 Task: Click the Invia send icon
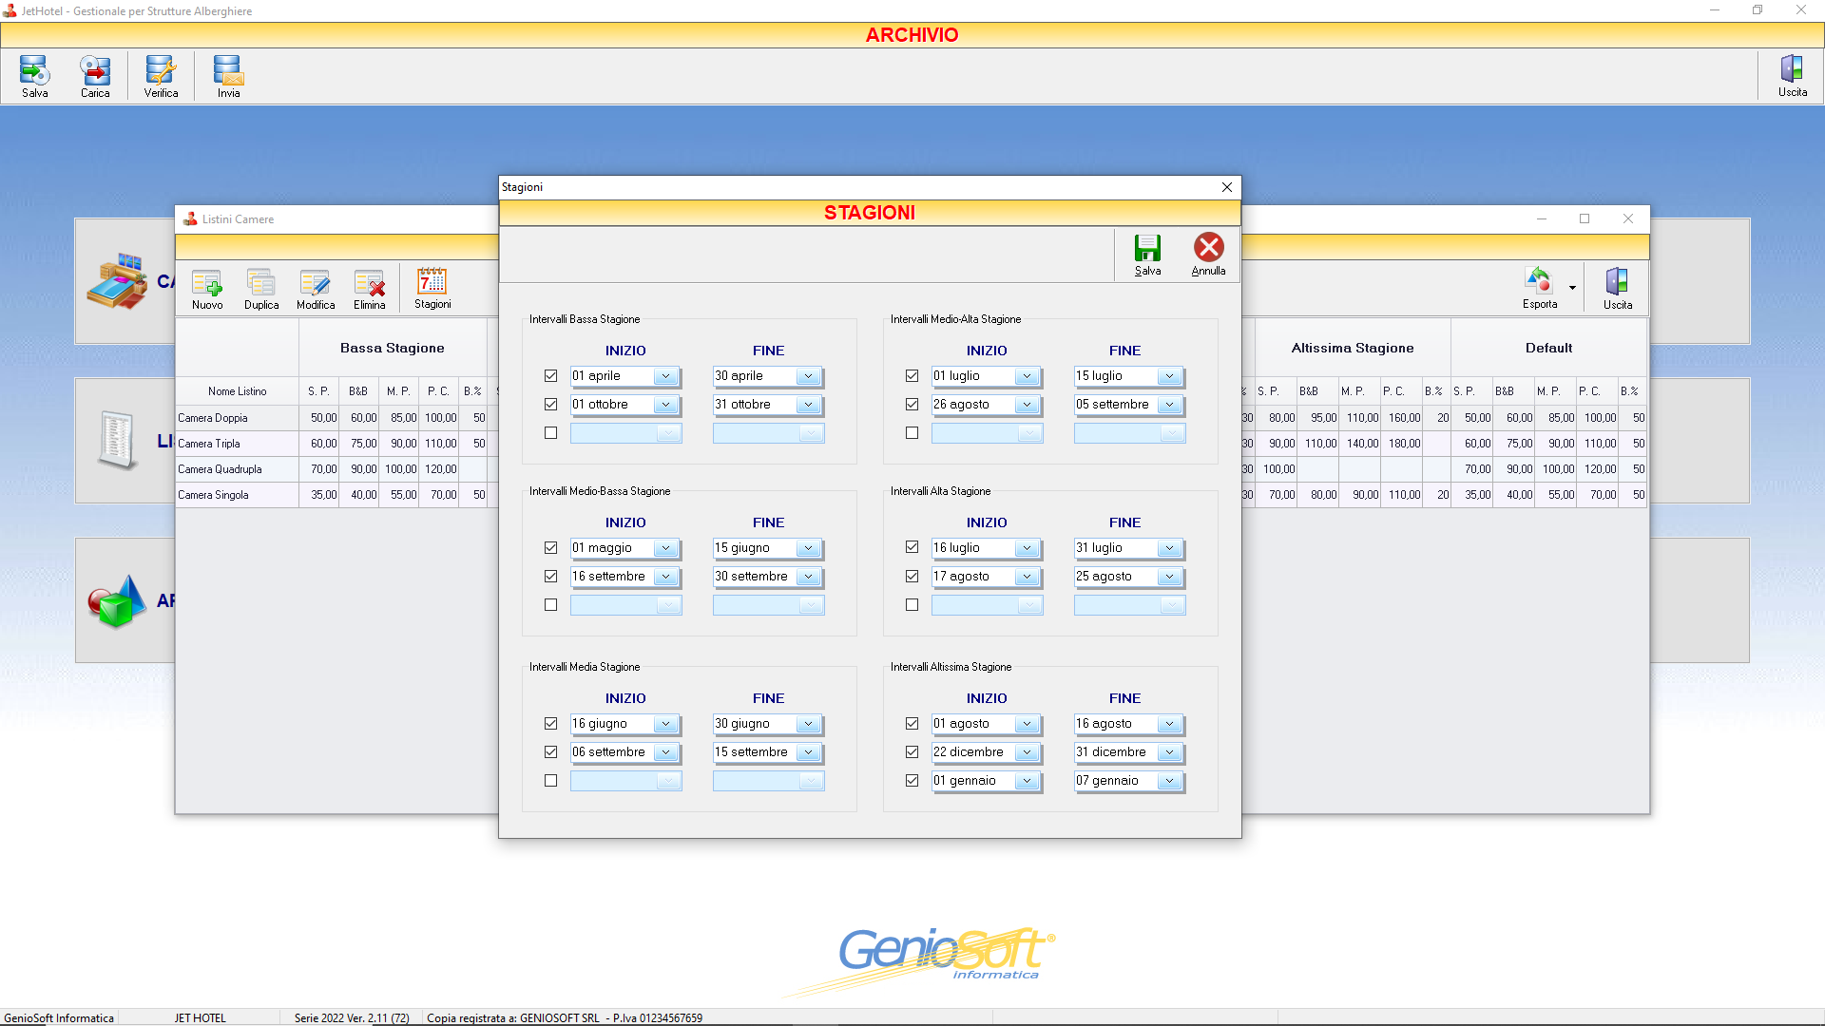click(228, 76)
